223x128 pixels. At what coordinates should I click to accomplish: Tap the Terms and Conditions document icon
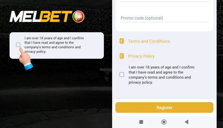pyautogui.click(x=122, y=41)
